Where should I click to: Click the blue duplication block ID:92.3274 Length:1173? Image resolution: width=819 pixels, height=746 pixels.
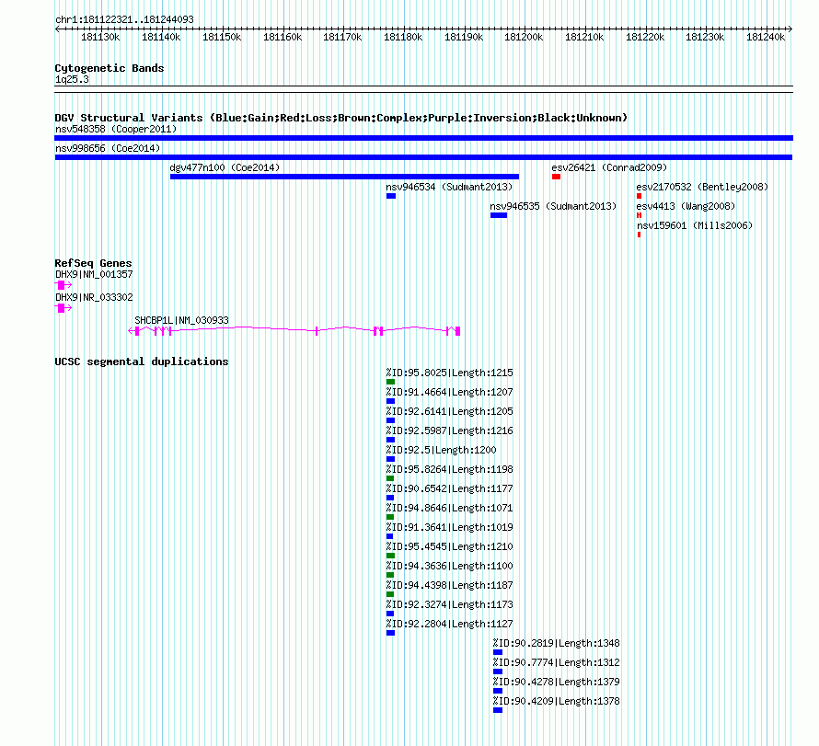[389, 614]
